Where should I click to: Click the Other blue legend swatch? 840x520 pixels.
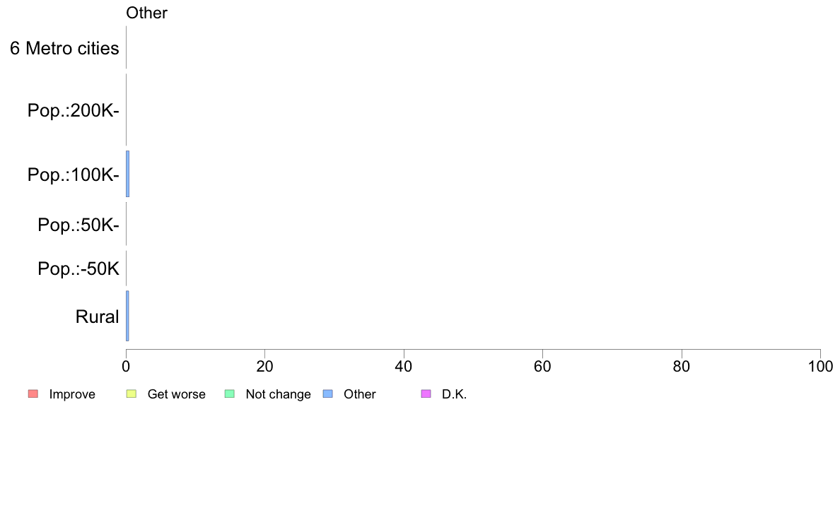328,394
